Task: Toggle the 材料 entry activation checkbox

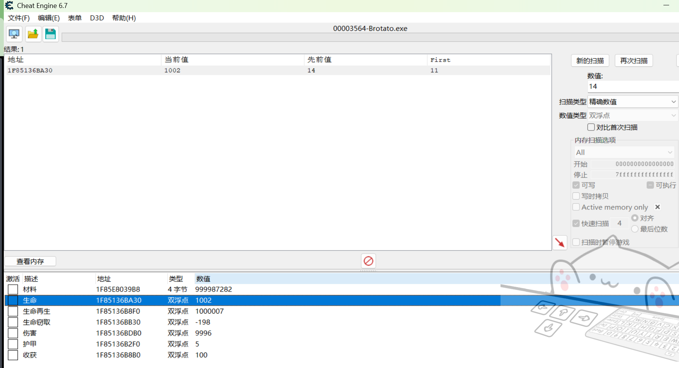Action: (x=13, y=289)
